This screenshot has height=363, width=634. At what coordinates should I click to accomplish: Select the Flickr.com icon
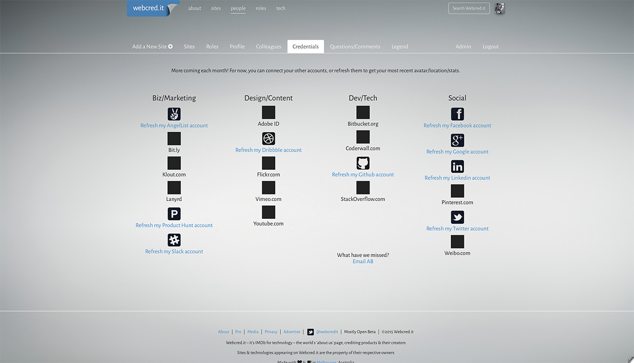pyautogui.click(x=268, y=162)
